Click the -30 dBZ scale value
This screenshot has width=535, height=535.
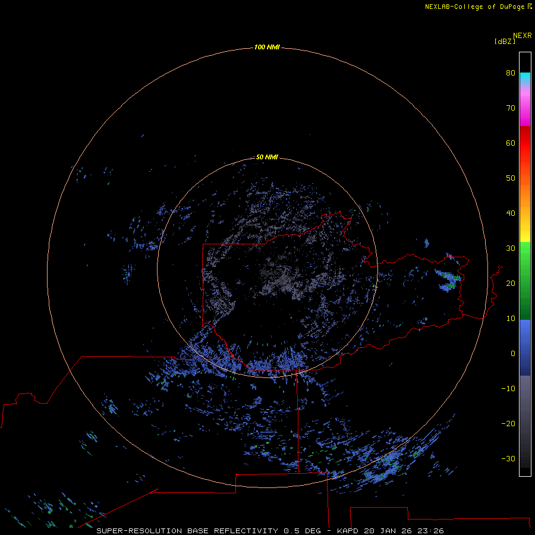508,458
